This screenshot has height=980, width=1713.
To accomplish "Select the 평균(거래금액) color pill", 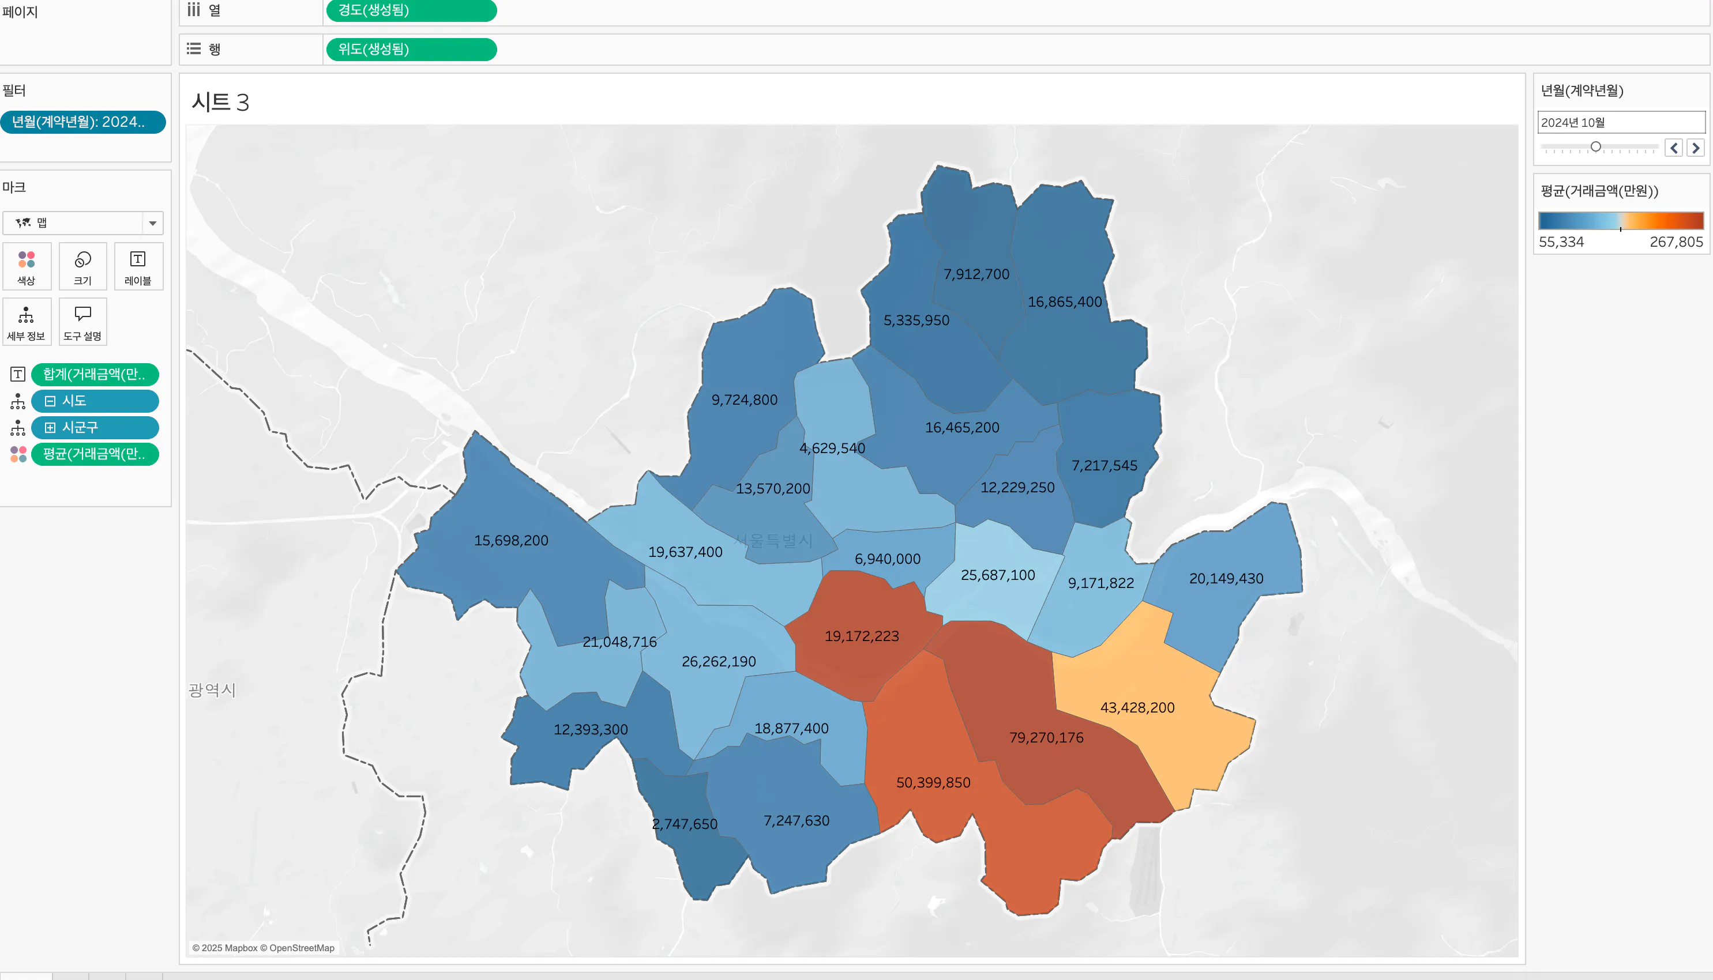I will tap(95, 454).
